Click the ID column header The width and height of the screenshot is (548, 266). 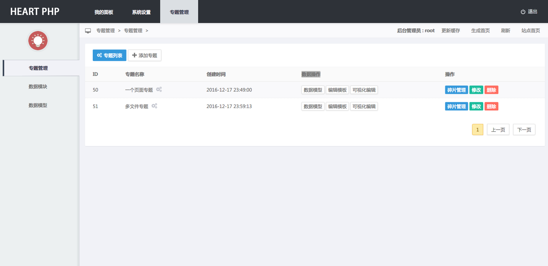pos(95,74)
